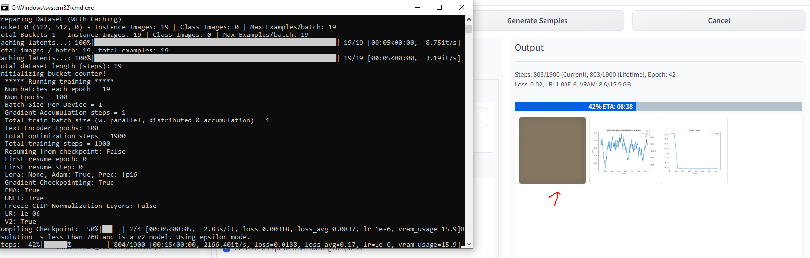
Task: Click second 'Caching latents' 3.19it/s progress line
Action: (230, 58)
